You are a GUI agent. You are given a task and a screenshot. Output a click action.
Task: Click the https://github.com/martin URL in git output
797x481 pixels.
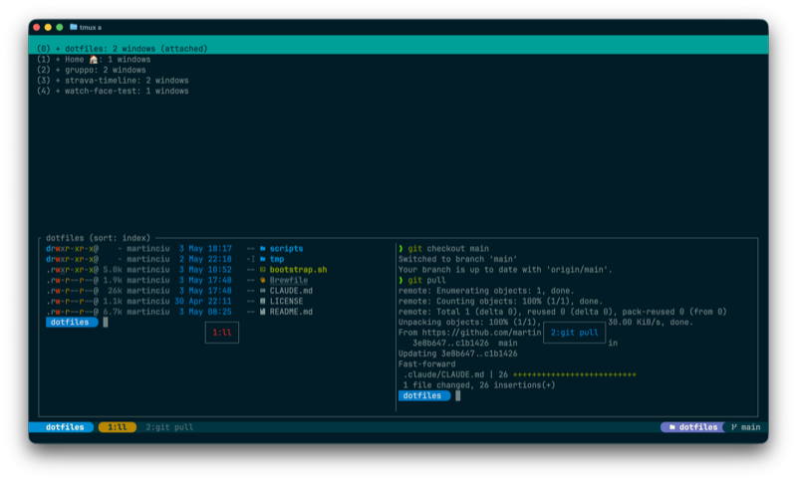482,333
